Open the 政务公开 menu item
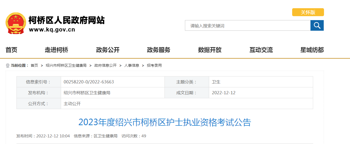This screenshot has width=350, height=144. pos(108,50)
